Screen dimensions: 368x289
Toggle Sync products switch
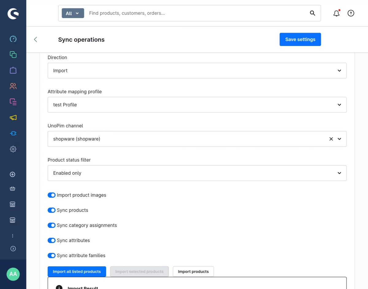point(52,210)
